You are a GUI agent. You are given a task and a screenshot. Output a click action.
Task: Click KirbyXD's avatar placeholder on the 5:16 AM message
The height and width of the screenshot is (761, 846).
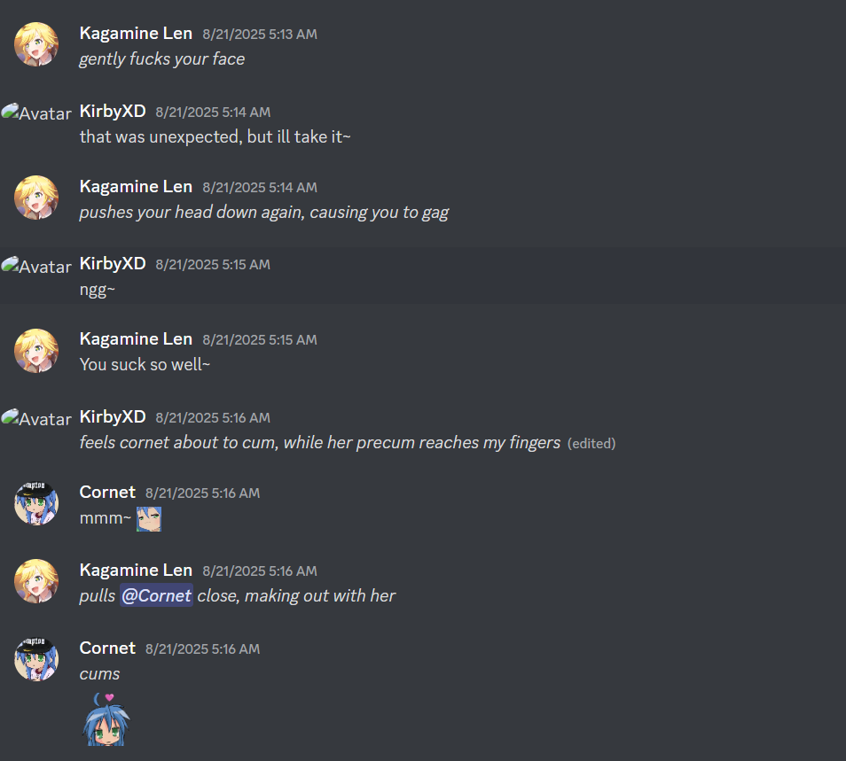point(36,418)
